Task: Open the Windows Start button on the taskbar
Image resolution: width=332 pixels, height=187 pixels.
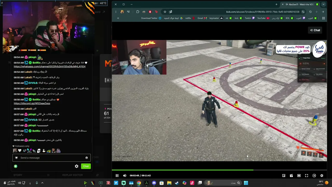Action: (246, 183)
